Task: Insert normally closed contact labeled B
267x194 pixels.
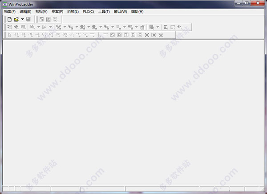Action: [x=23, y=35]
